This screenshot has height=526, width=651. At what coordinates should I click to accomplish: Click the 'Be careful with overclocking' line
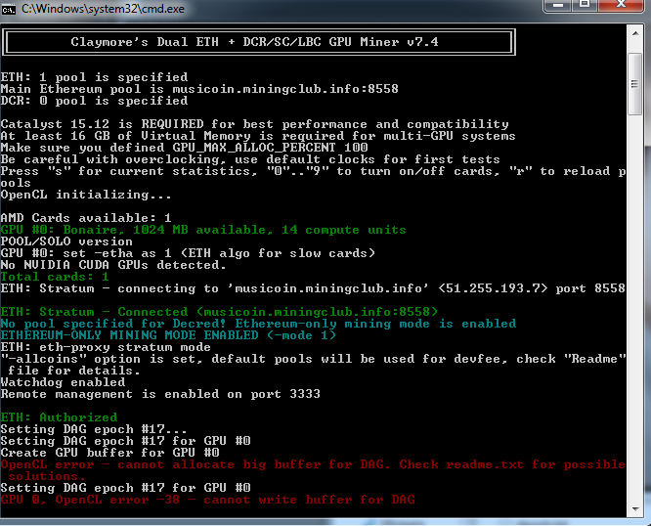pyautogui.click(x=250, y=159)
